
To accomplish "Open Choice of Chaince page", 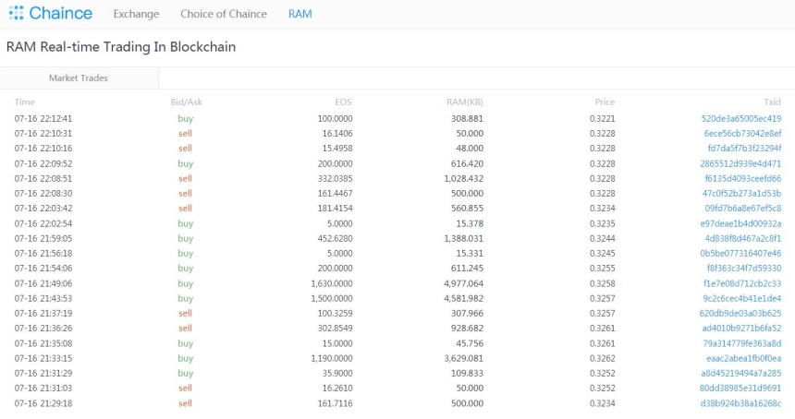I will 224,14.
